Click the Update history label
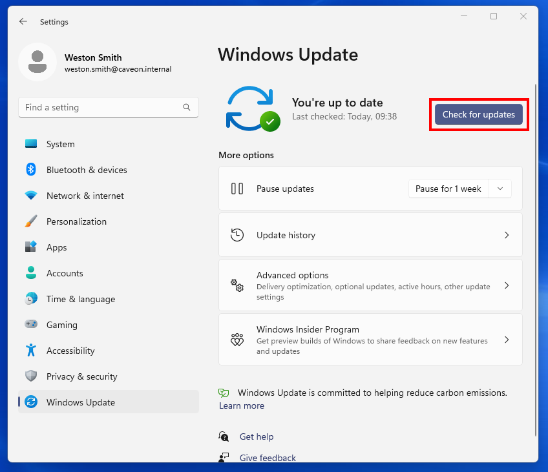Image resolution: width=548 pixels, height=472 pixels. coord(286,235)
